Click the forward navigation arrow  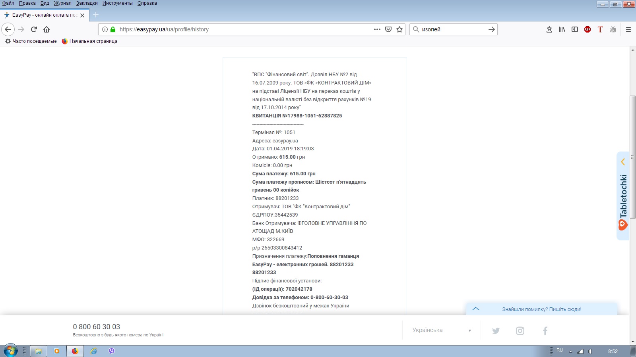(21, 29)
